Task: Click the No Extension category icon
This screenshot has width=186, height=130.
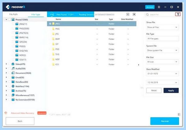Action: coord(13,100)
